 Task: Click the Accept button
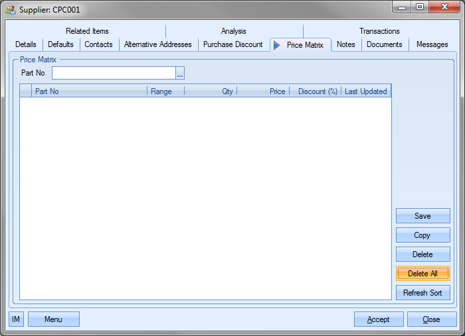coord(379,319)
